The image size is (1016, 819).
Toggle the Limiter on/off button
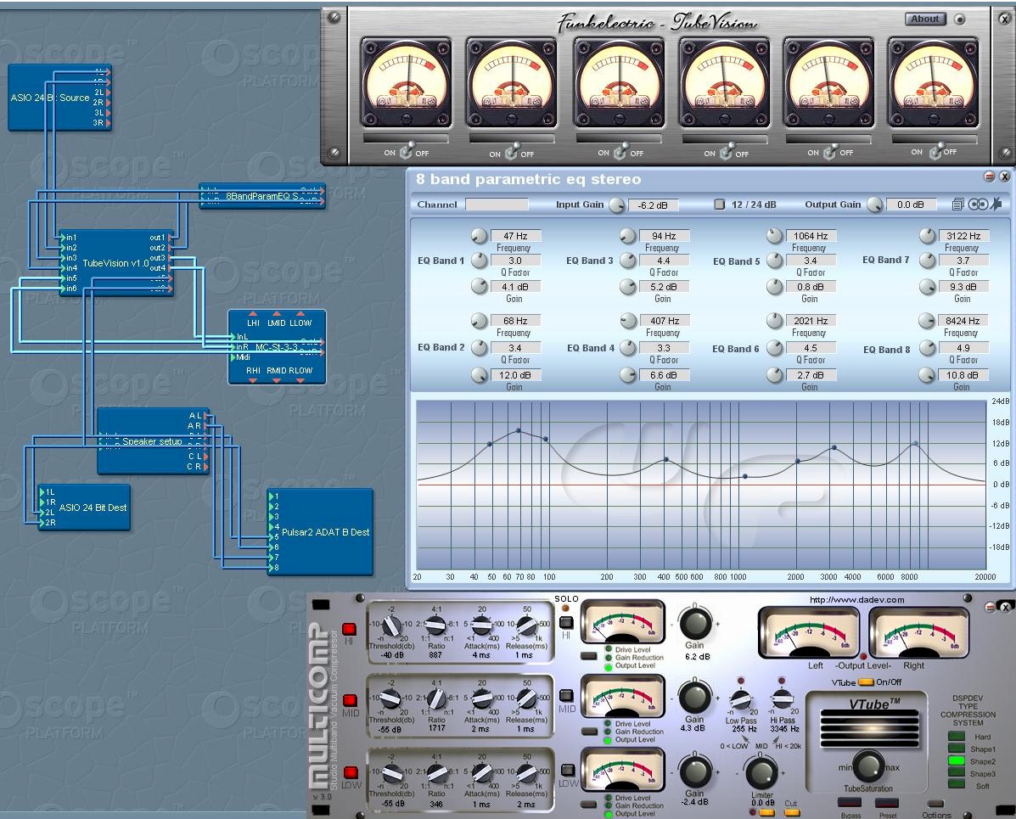tap(766, 812)
